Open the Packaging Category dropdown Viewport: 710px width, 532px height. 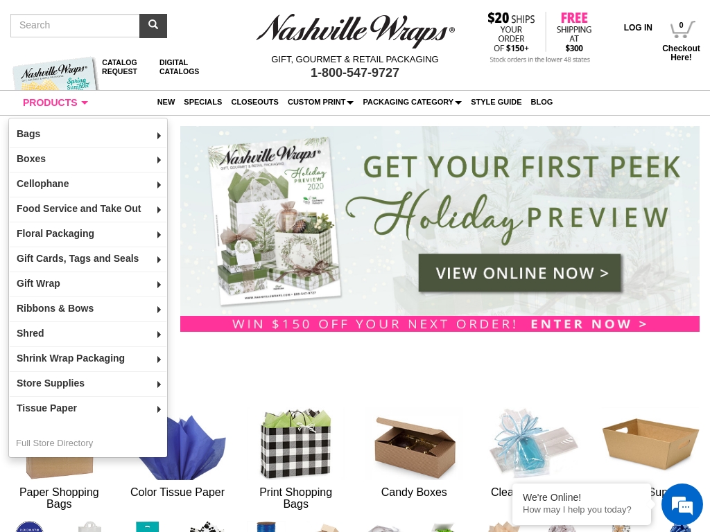coord(412,103)
